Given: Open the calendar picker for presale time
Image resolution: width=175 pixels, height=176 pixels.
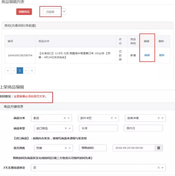Looking at the screenshot, I should coord(158,148).
